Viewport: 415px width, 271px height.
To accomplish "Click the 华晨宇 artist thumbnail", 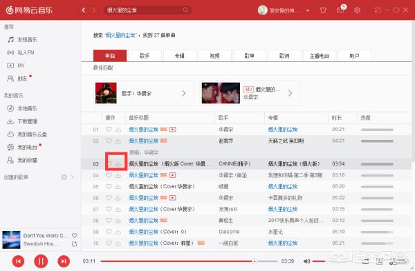I will click(x=106, y=93).
